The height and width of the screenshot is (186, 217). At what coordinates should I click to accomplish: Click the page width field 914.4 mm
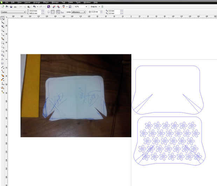pos(35,11)
